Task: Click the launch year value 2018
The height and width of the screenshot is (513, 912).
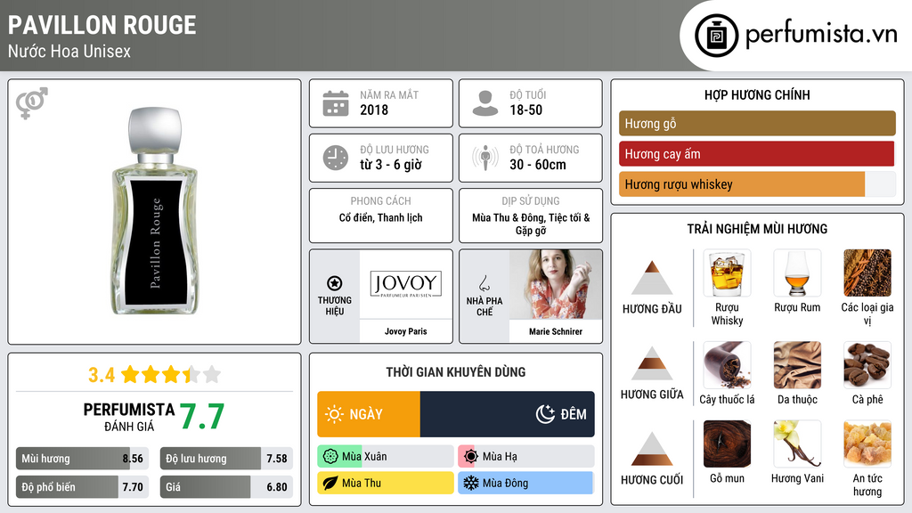Action: [x=374, y=110]
